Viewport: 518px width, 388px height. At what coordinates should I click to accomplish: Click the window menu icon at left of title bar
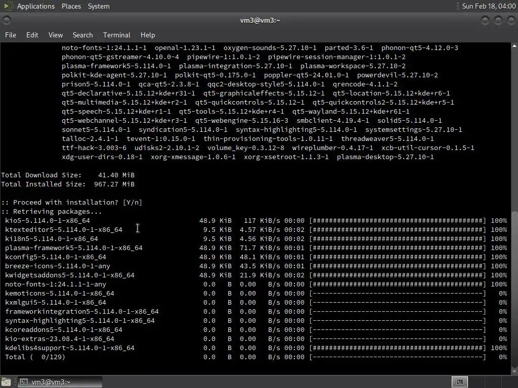6,20
